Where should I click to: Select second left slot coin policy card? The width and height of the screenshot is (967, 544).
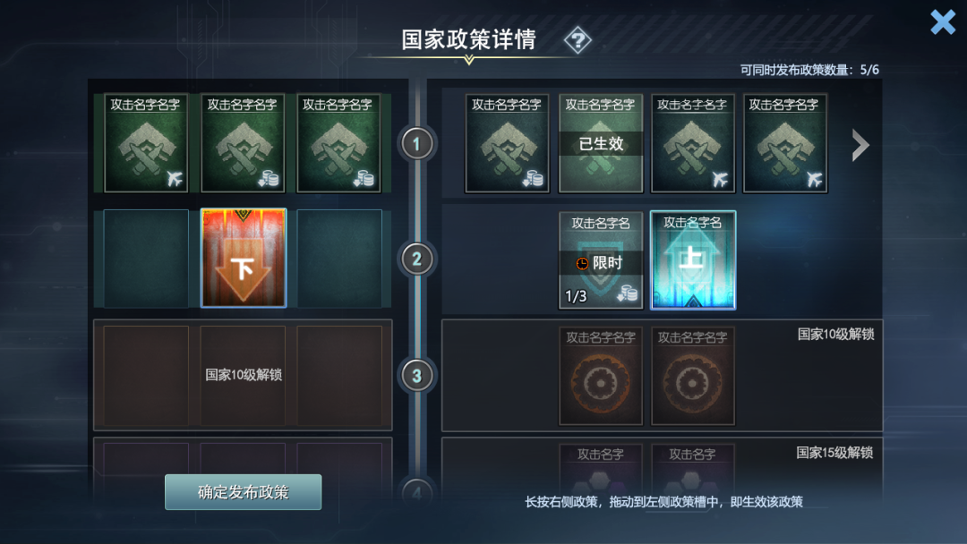[x=243, y=143]
